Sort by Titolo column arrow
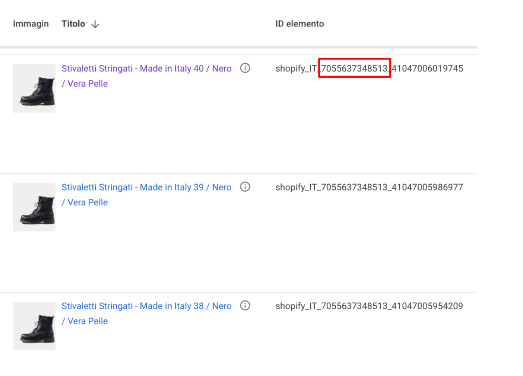523x376 pixels. click(x=95, y=24)
